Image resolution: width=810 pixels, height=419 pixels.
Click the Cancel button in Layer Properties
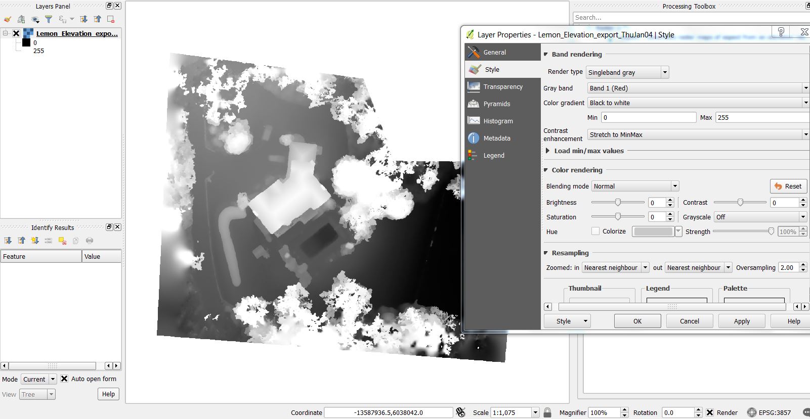pos(690,321)
